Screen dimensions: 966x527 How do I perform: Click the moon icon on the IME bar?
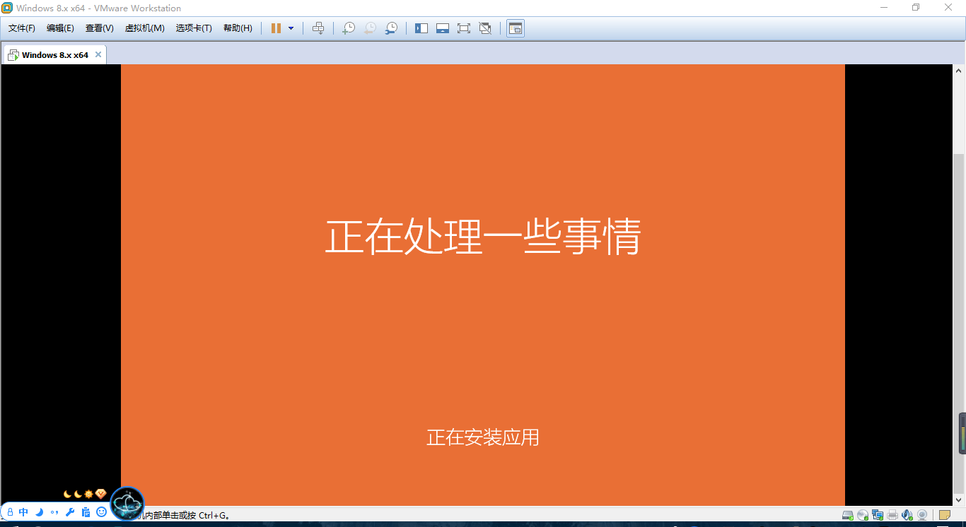(x=39, y=512)
